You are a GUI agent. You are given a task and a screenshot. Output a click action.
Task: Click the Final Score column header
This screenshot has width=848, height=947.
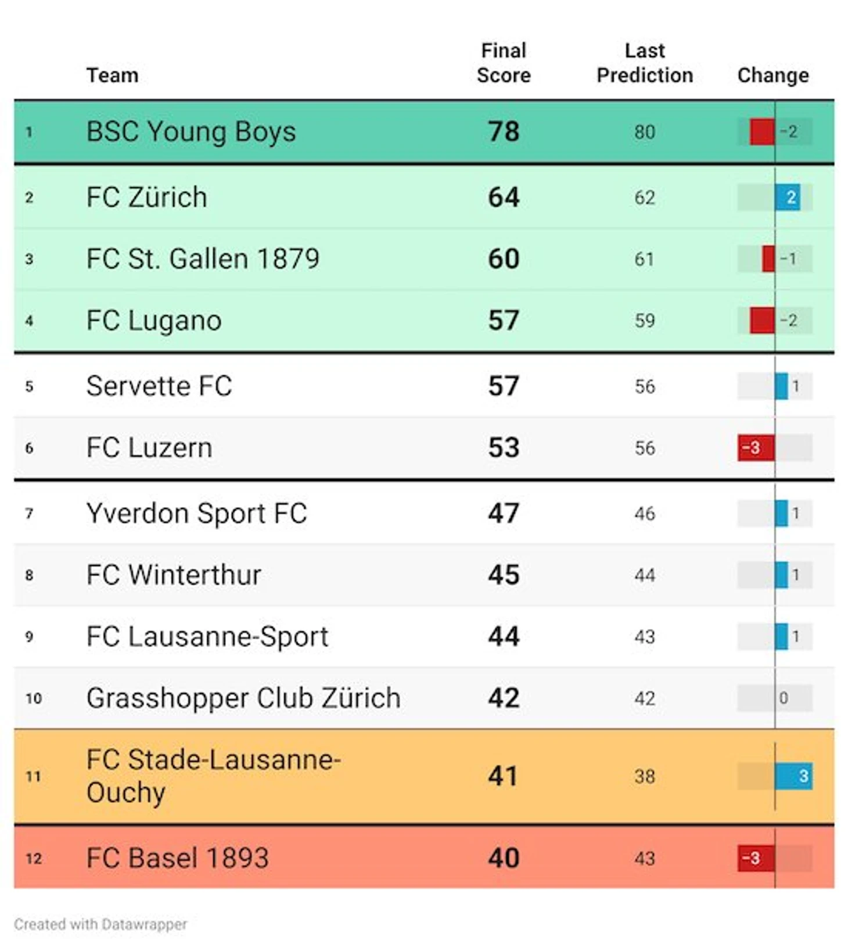[503, 63]
